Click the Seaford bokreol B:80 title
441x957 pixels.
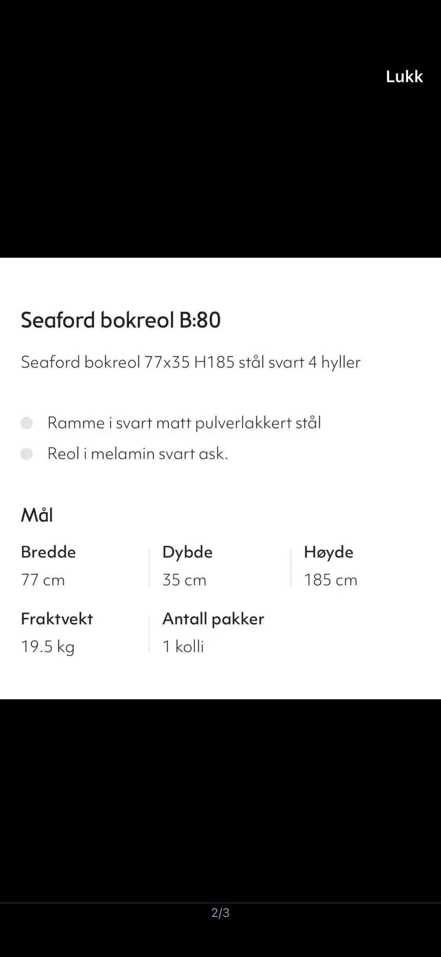pyautogui.click(x=121, y=321)
